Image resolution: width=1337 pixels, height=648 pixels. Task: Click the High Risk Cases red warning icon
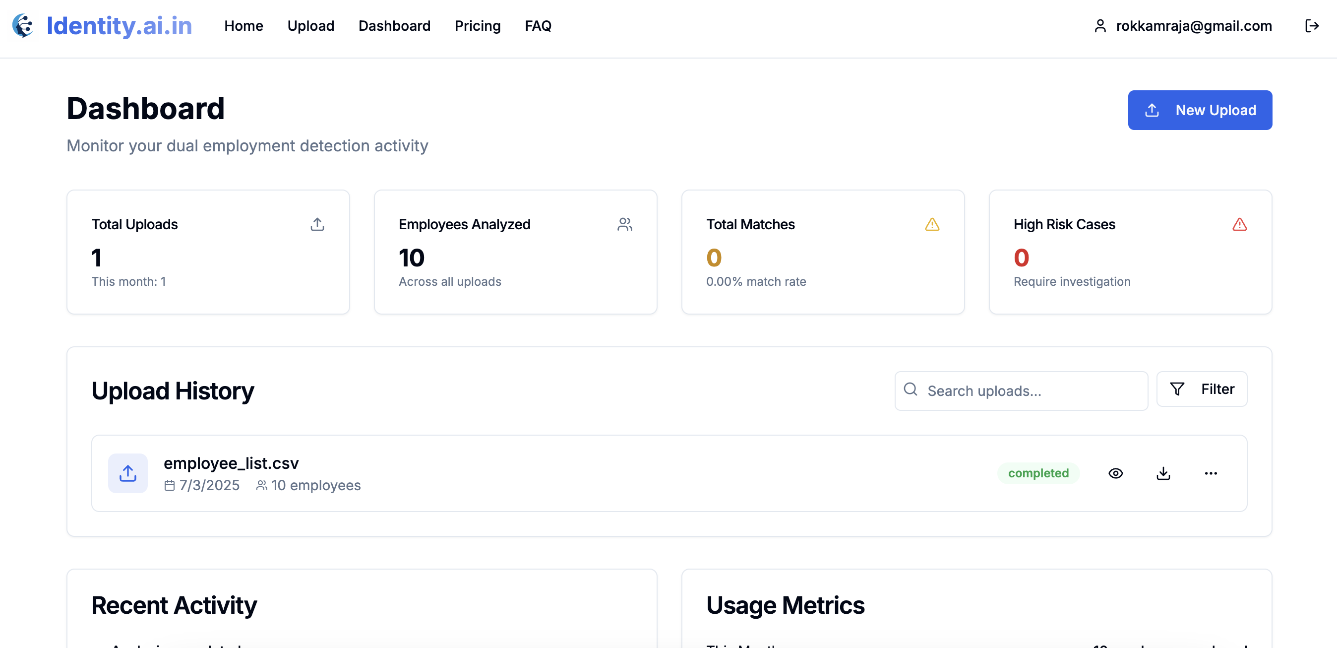(x=1239, y=224)
